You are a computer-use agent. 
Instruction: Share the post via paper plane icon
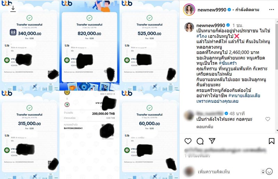pyautogui.click(x=212, y=141)
